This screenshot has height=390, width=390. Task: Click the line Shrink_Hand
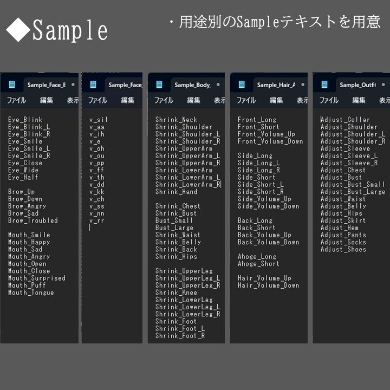(177, 192)
